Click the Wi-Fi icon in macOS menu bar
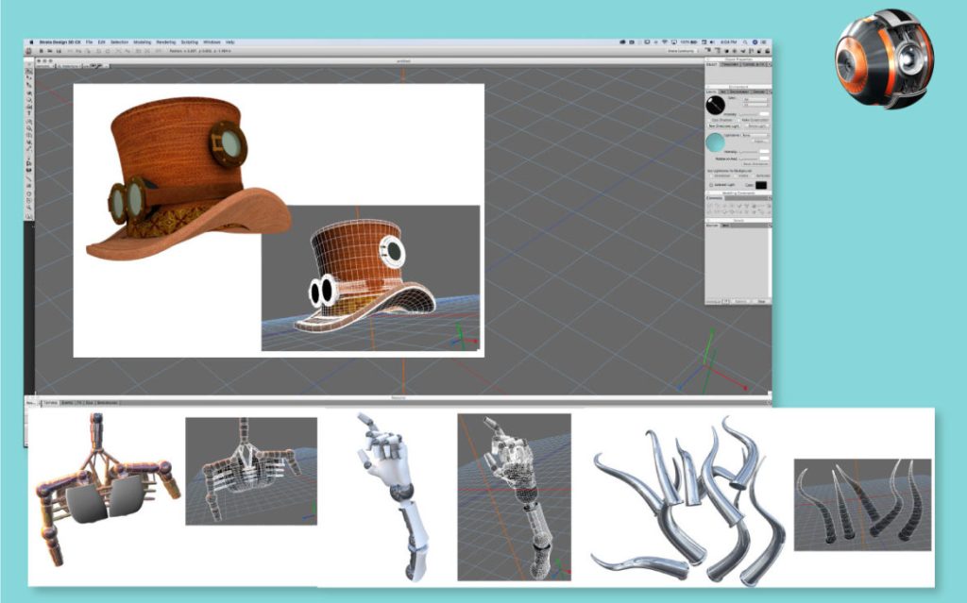 [x=664, y=42]
